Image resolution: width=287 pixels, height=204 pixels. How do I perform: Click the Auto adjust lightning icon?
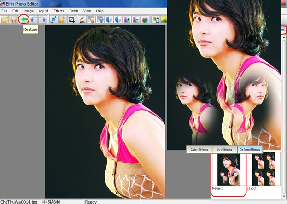tap(82, 19)
